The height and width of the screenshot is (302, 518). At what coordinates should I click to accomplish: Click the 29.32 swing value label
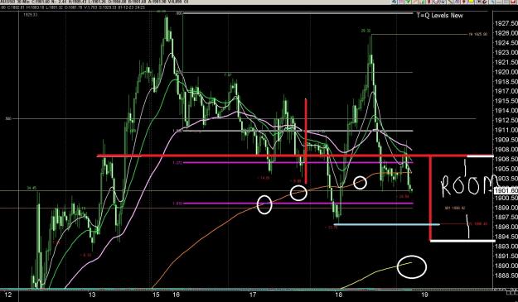click(366, 31)
